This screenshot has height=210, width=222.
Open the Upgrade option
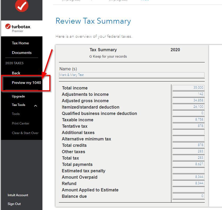pyautogui.click(x=18, y=96)
